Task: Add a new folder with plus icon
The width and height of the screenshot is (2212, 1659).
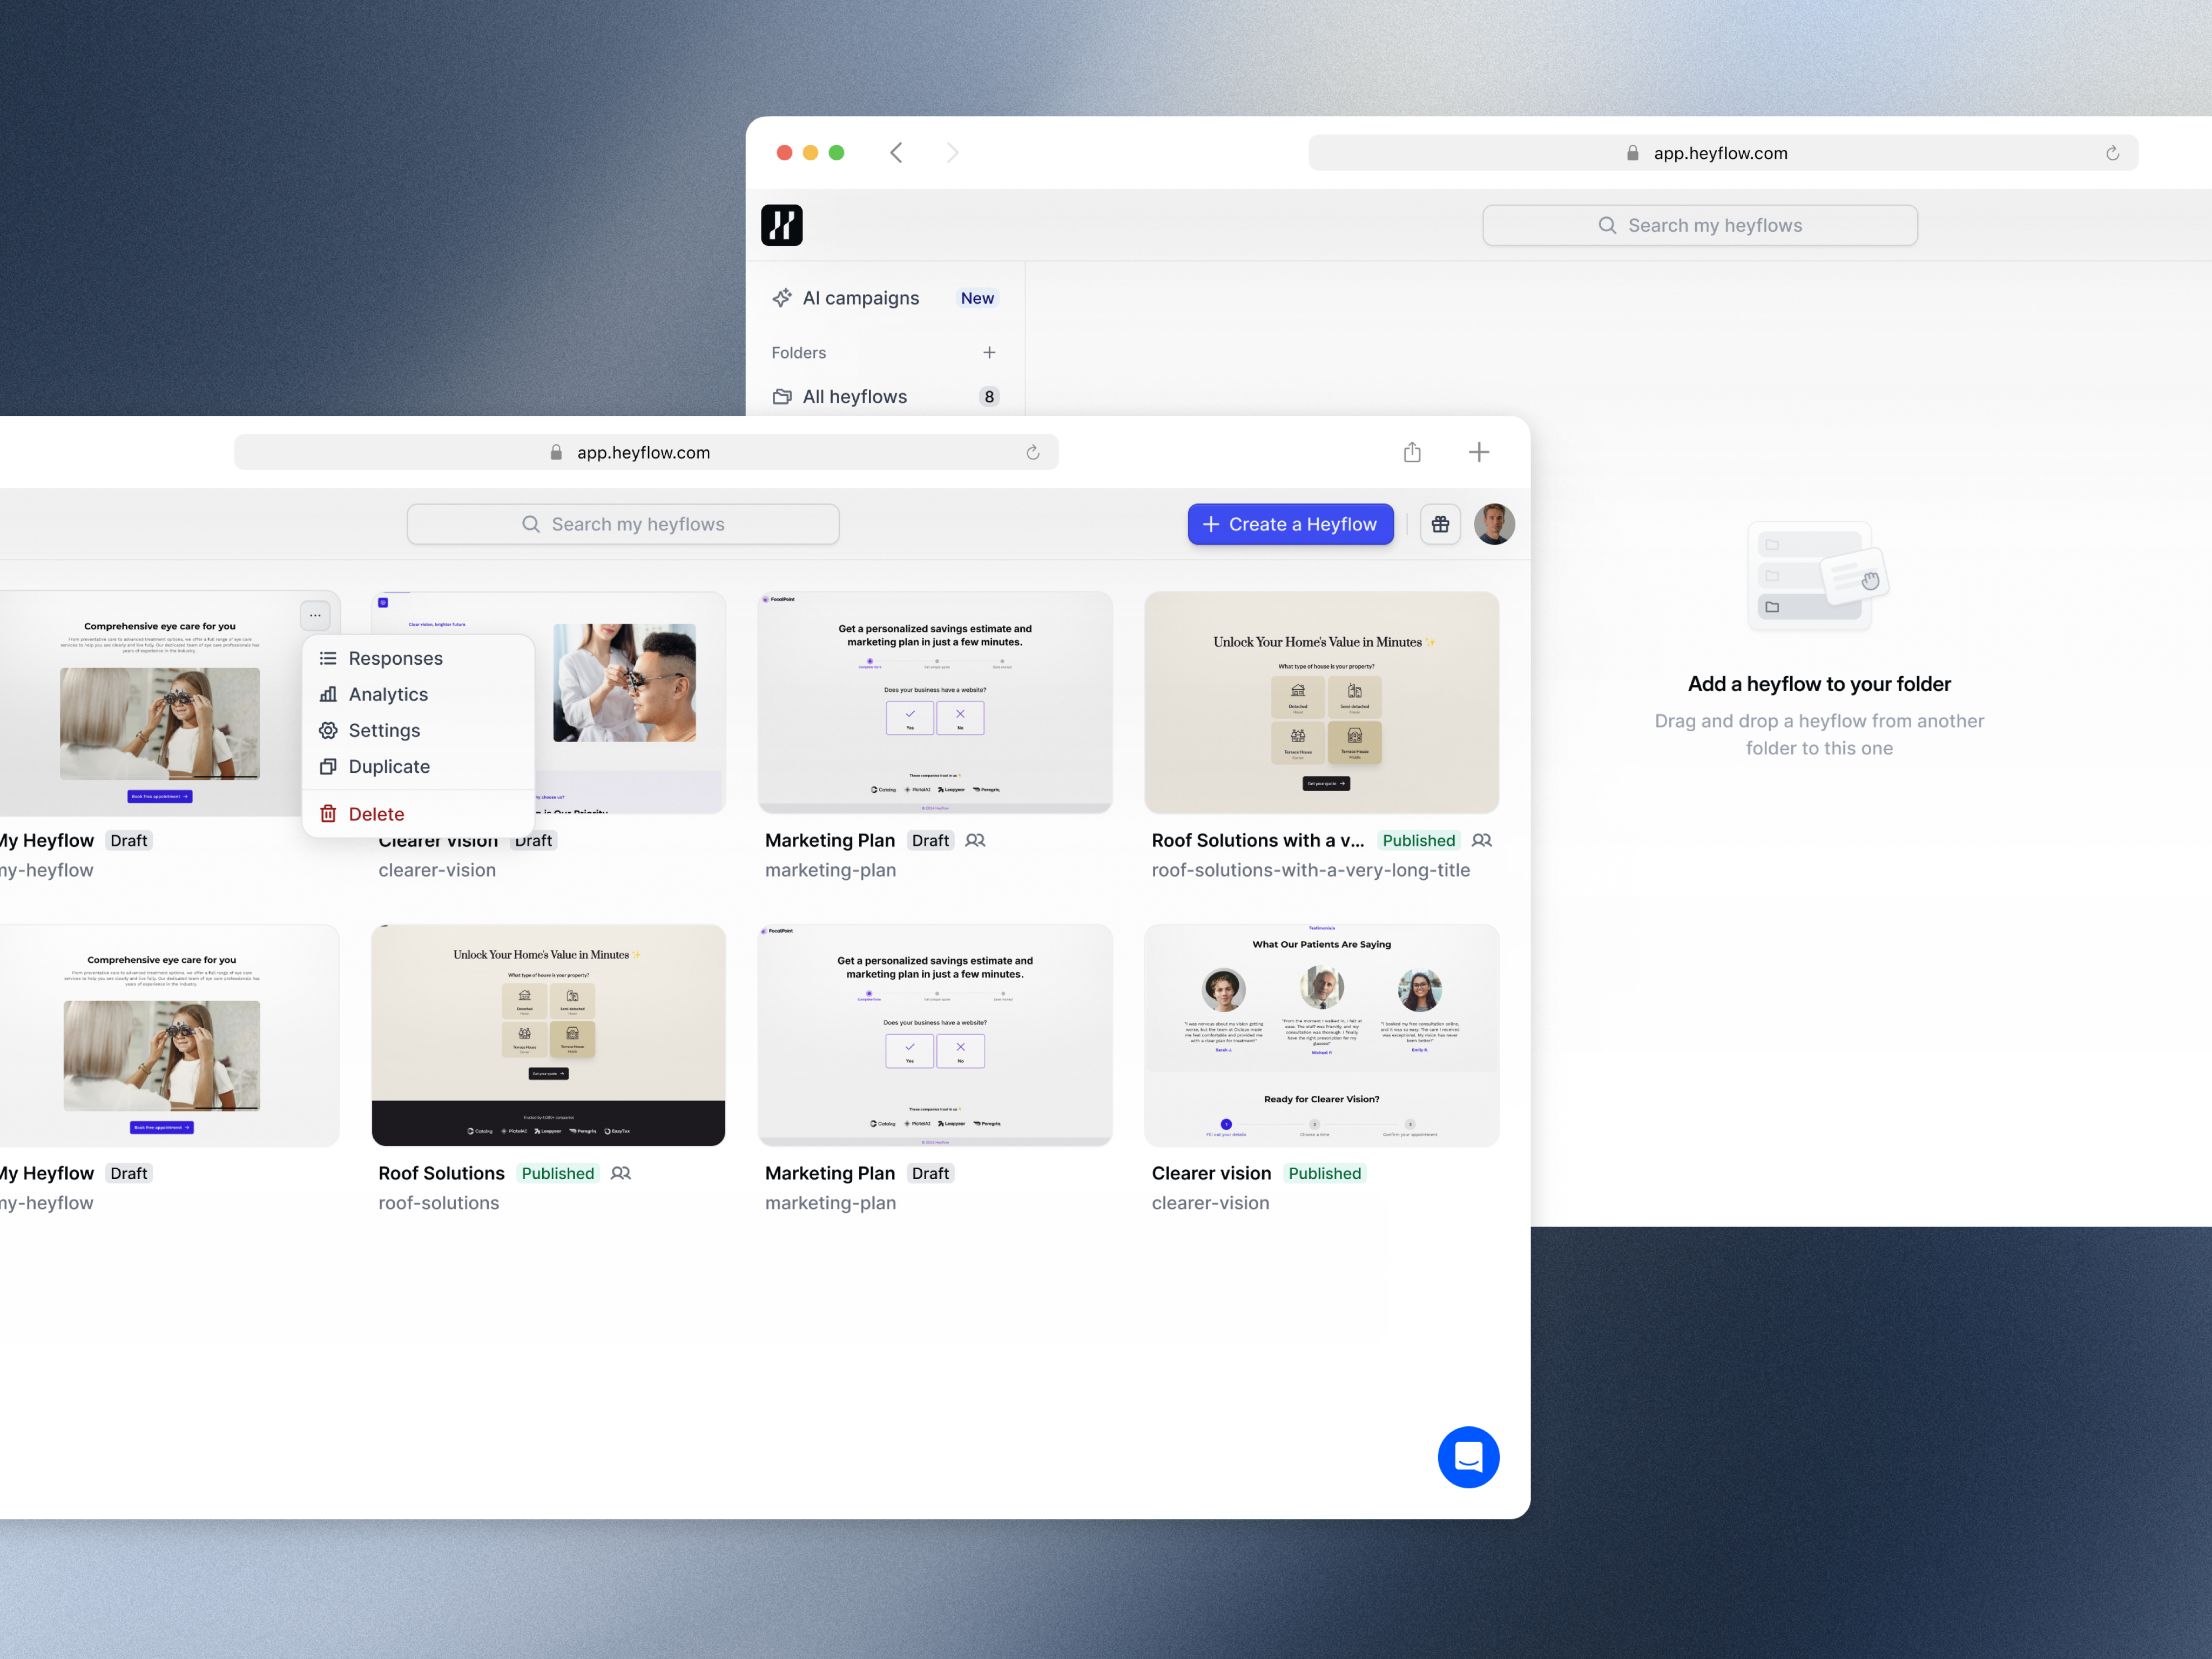Action: click(x=989, y=352)
